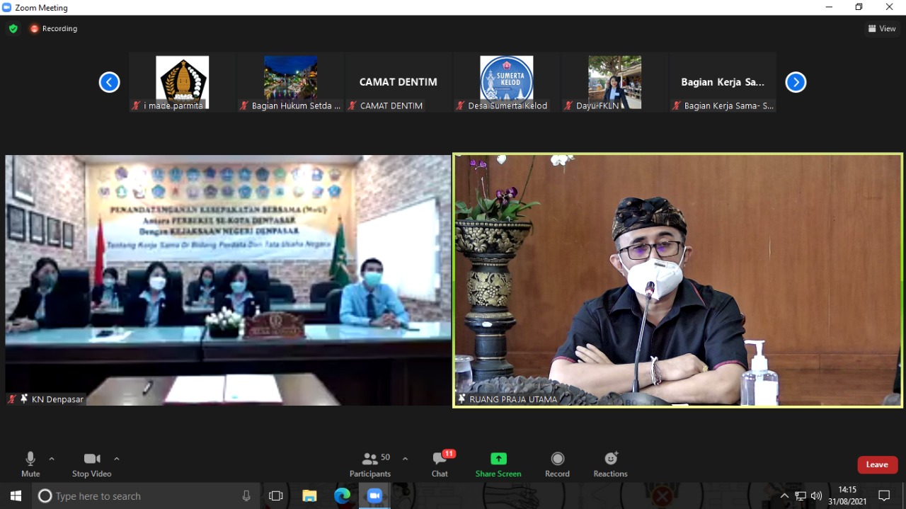Toggle meeting recording with Record button
Screen dimensions: 906x509
click(x=557, y=464)
